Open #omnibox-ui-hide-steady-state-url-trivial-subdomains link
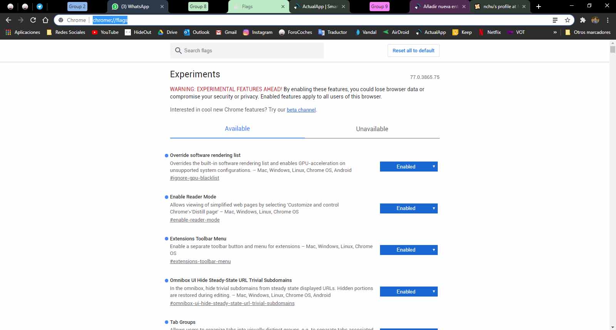 (x=232, y=303)
